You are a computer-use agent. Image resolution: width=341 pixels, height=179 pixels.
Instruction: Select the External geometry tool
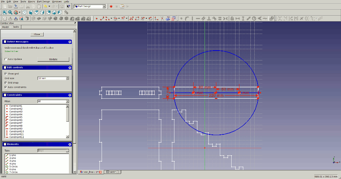(x=168, y=19)
